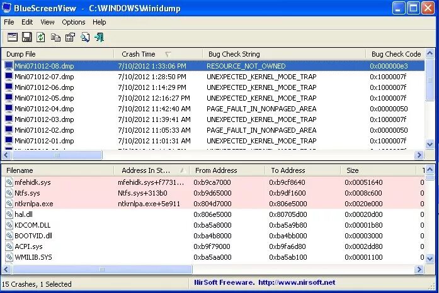Click the driver icon beside mfehidk.sys

point(9,182)
